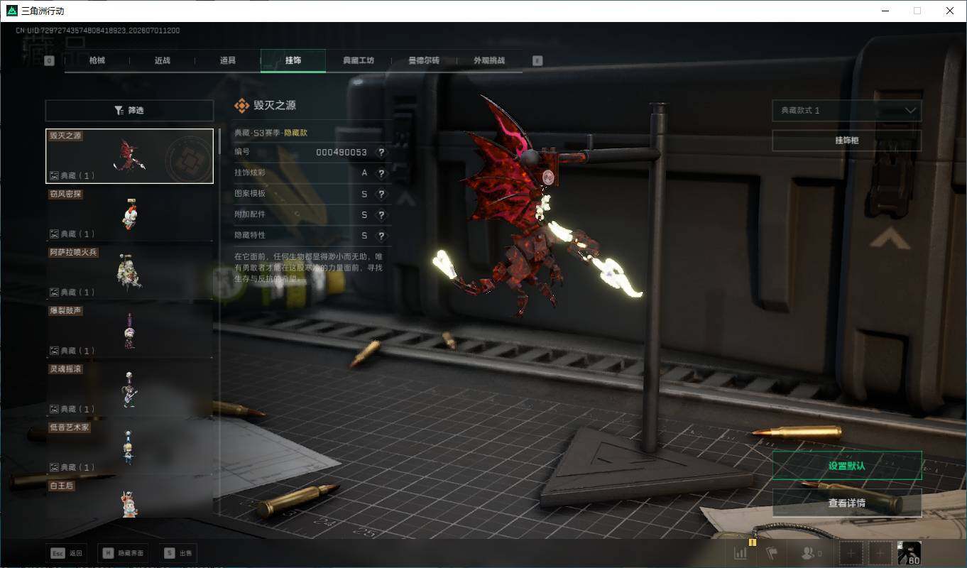This screenshot has width=967, height=568.
Task: Switch to the 典藏工坊 tab
Action: [359, 60]
